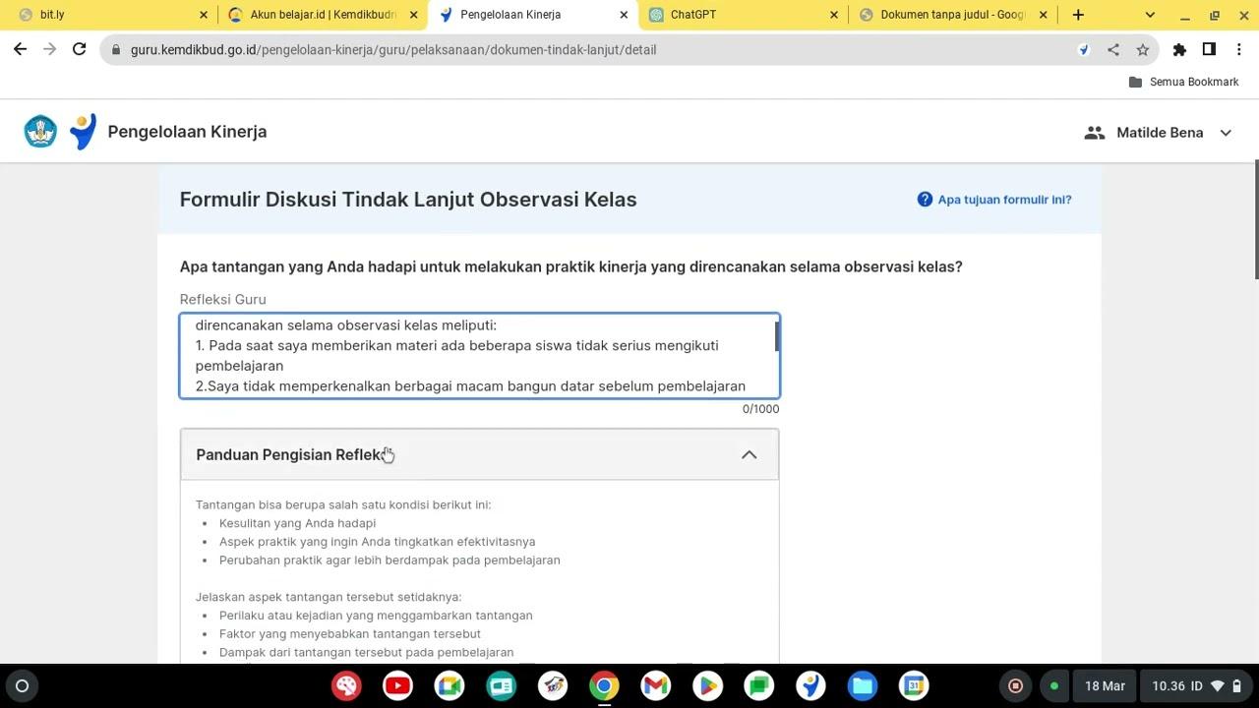Click the share icon in the address bar
The image size is (1259, 708).
click(x=1112, y=50)
